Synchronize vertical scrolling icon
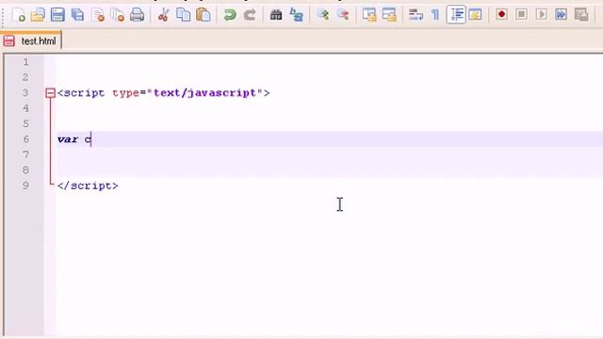Viewport: 603px width, 339px height. tap(369, 15)
